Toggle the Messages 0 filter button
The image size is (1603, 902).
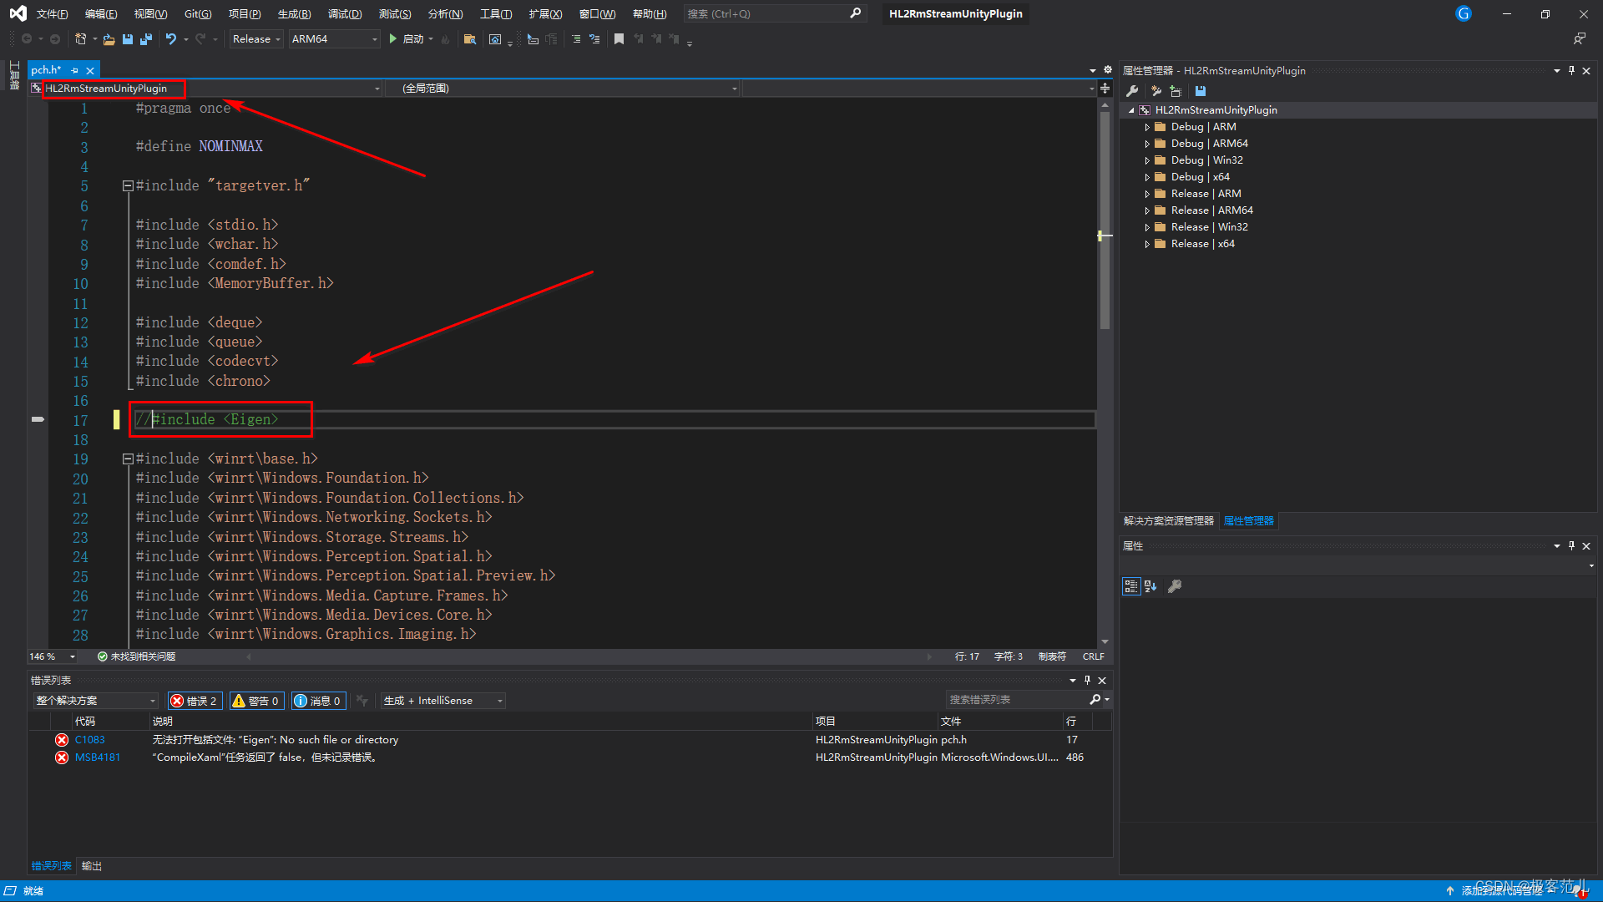[319, 701]
